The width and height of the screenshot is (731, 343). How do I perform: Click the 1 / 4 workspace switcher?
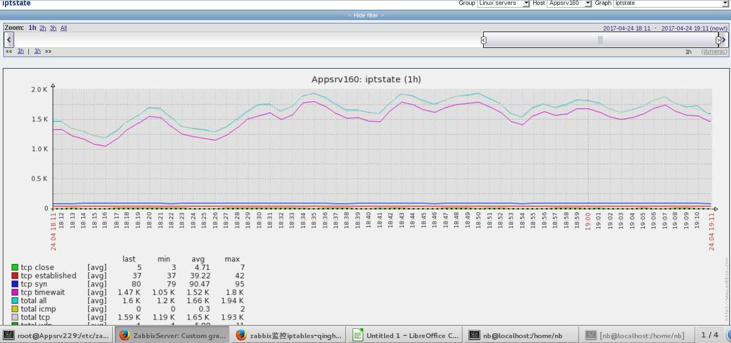tap(710, 335)
